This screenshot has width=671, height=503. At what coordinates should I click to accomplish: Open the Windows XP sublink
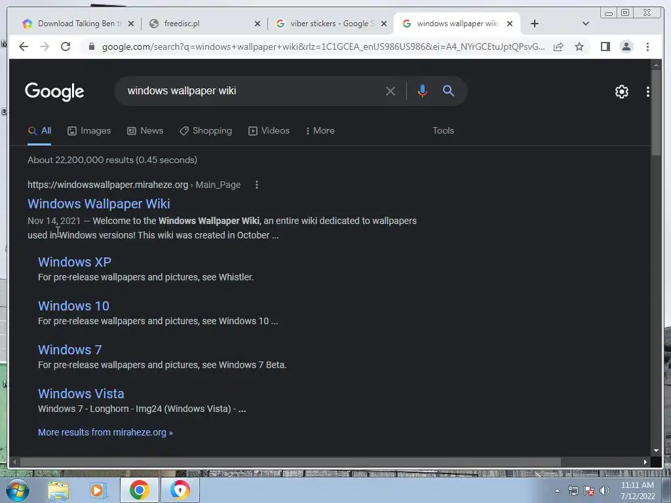click(75, 262)
